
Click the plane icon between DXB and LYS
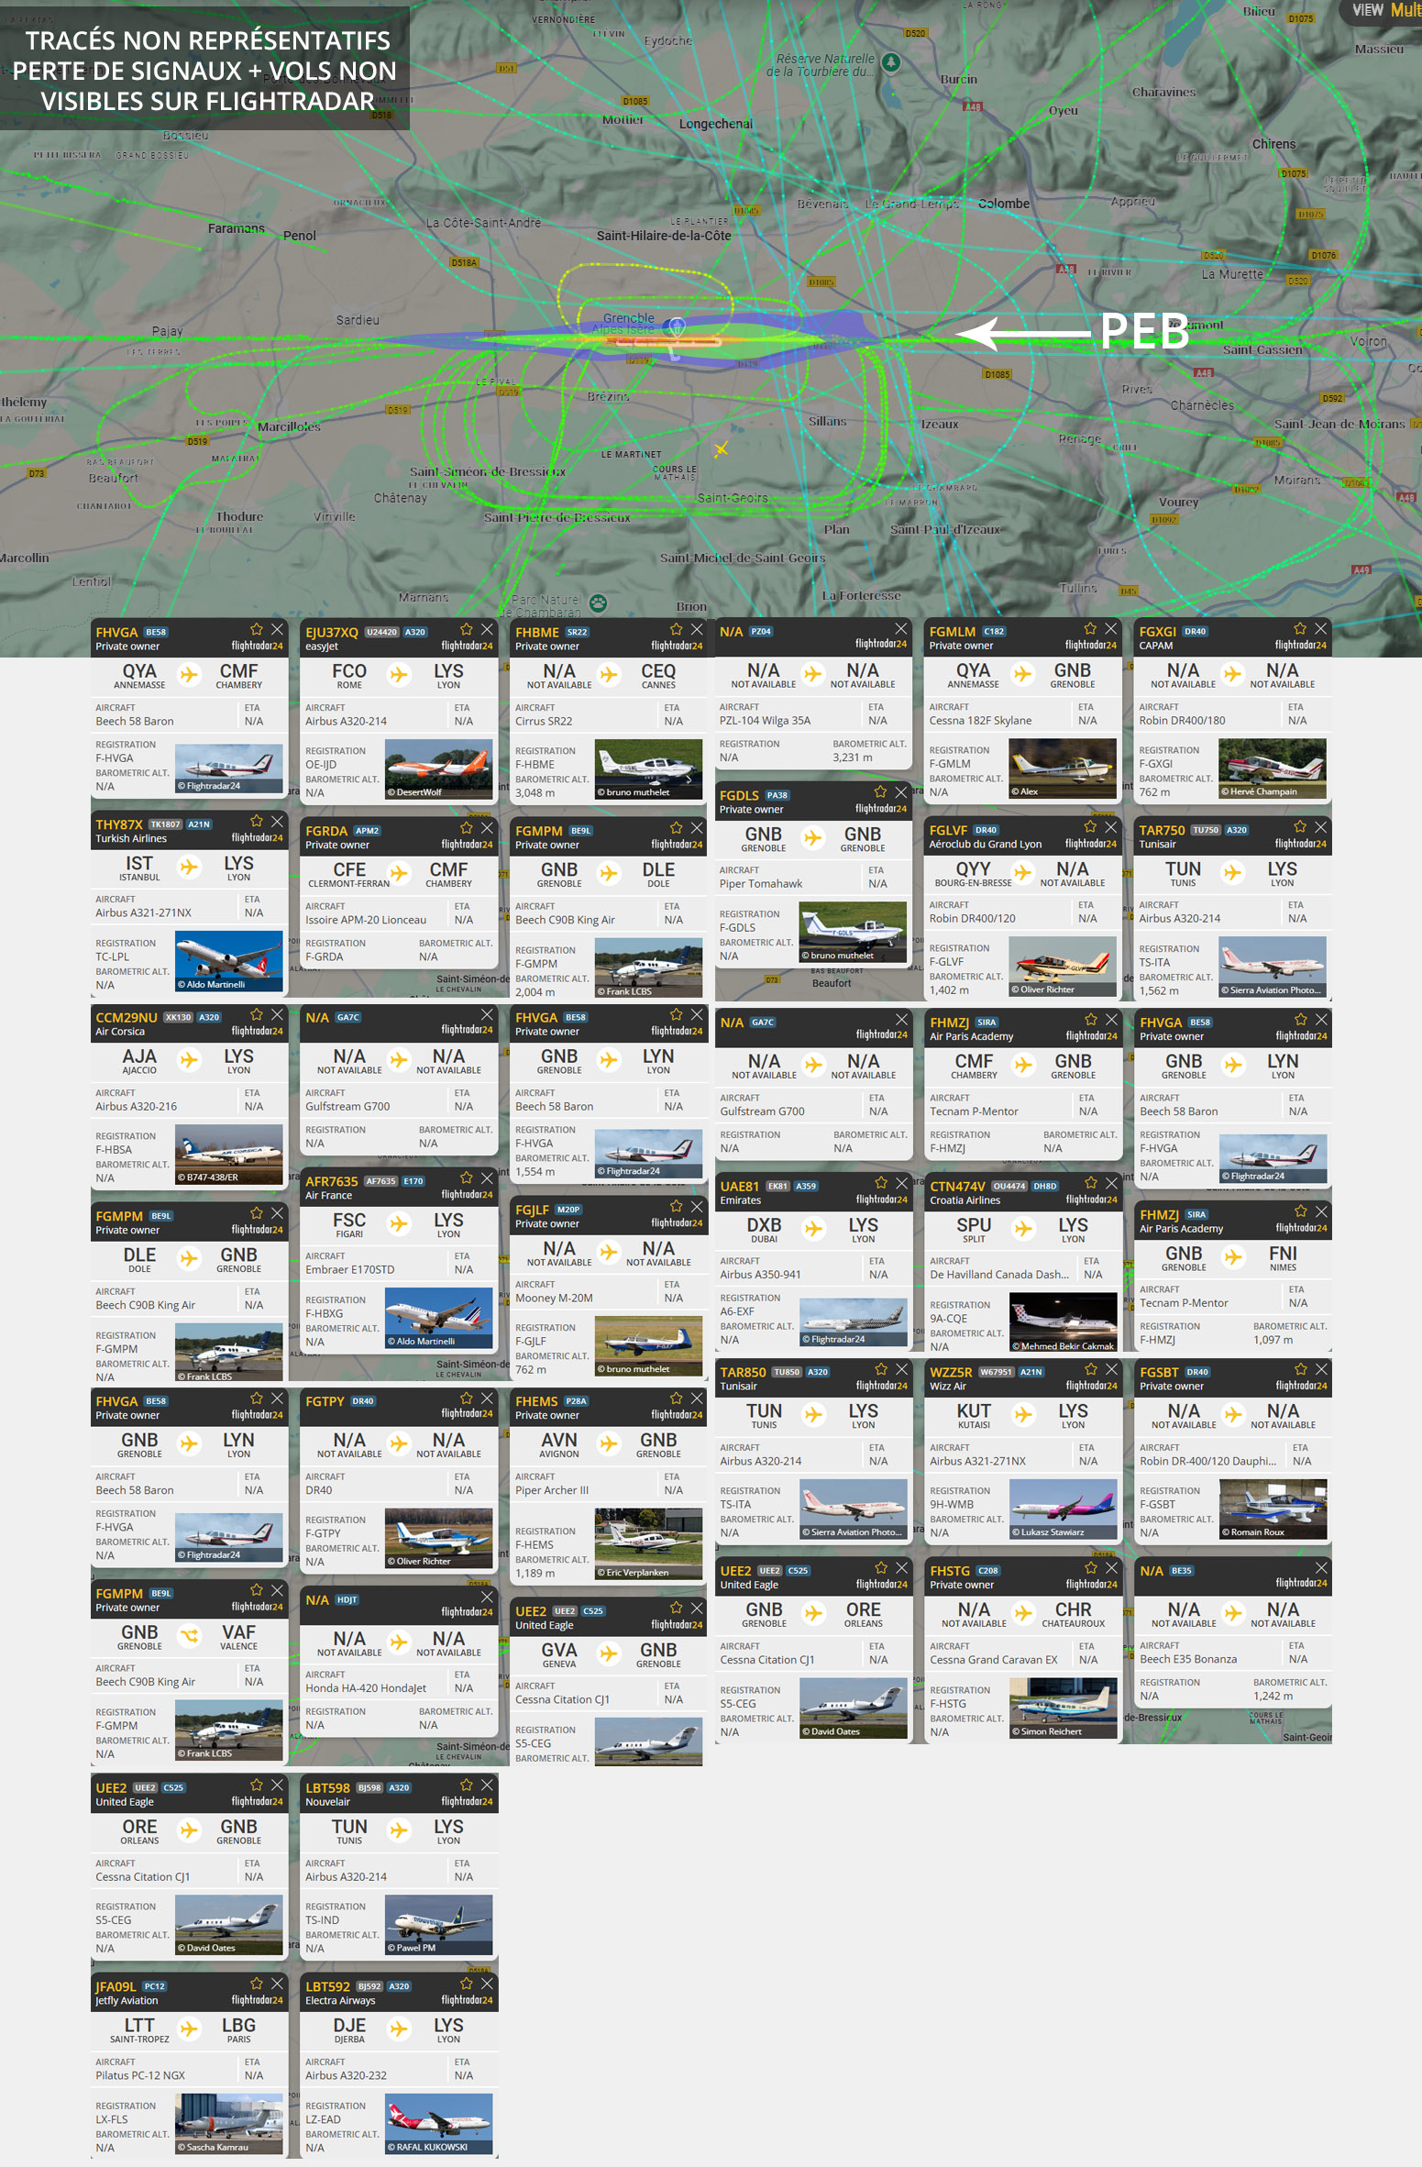pyautogui.click(x=813, y=1228)
